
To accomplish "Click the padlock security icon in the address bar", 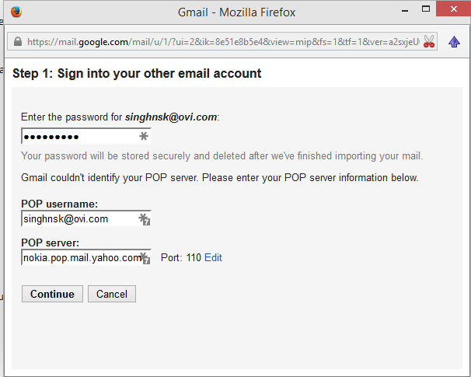I will pos(18,41).
